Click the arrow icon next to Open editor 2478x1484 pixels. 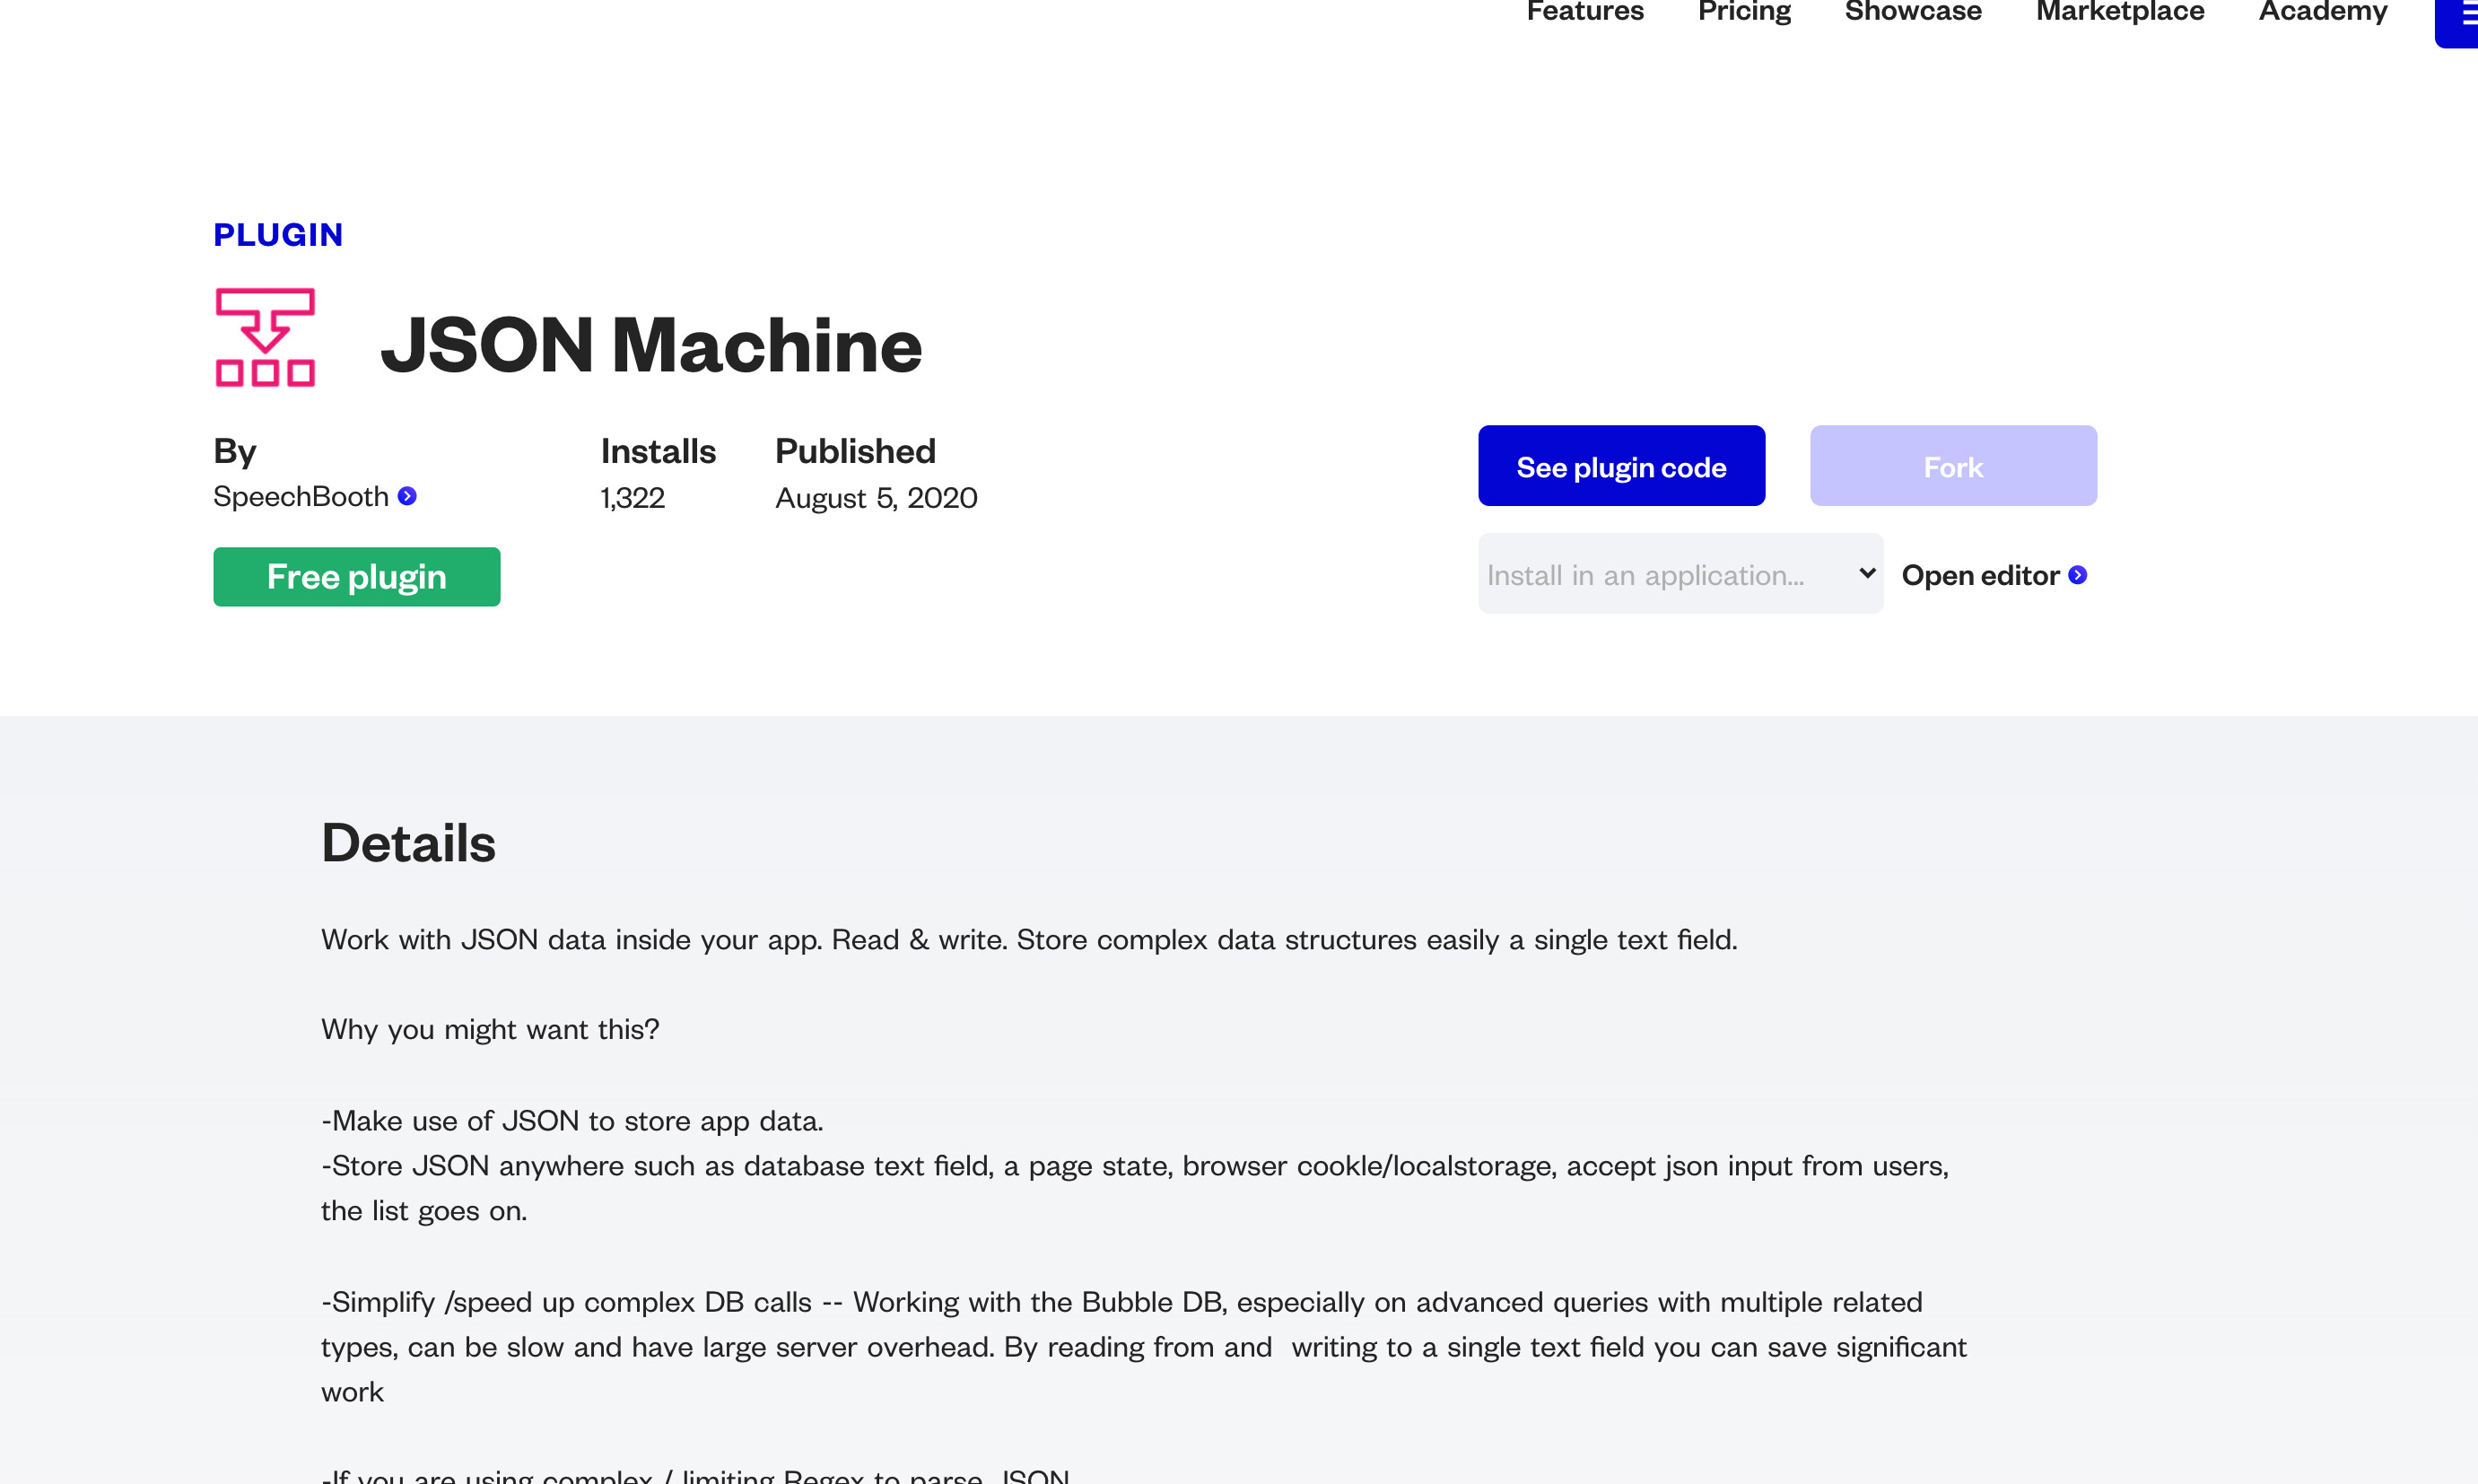2077,575
